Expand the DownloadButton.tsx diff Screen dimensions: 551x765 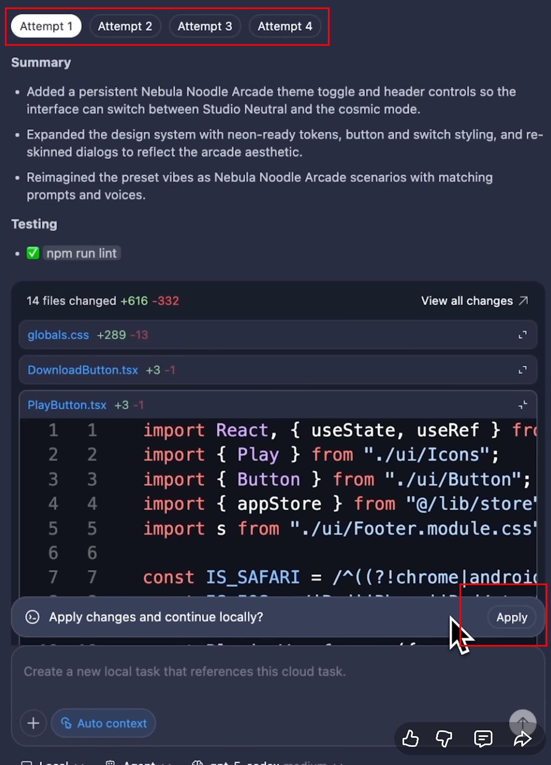click(522, 370)
